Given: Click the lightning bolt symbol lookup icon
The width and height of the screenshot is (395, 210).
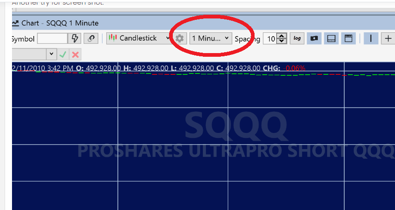Looking at the screenshot, I should click(x=76, y=38).
